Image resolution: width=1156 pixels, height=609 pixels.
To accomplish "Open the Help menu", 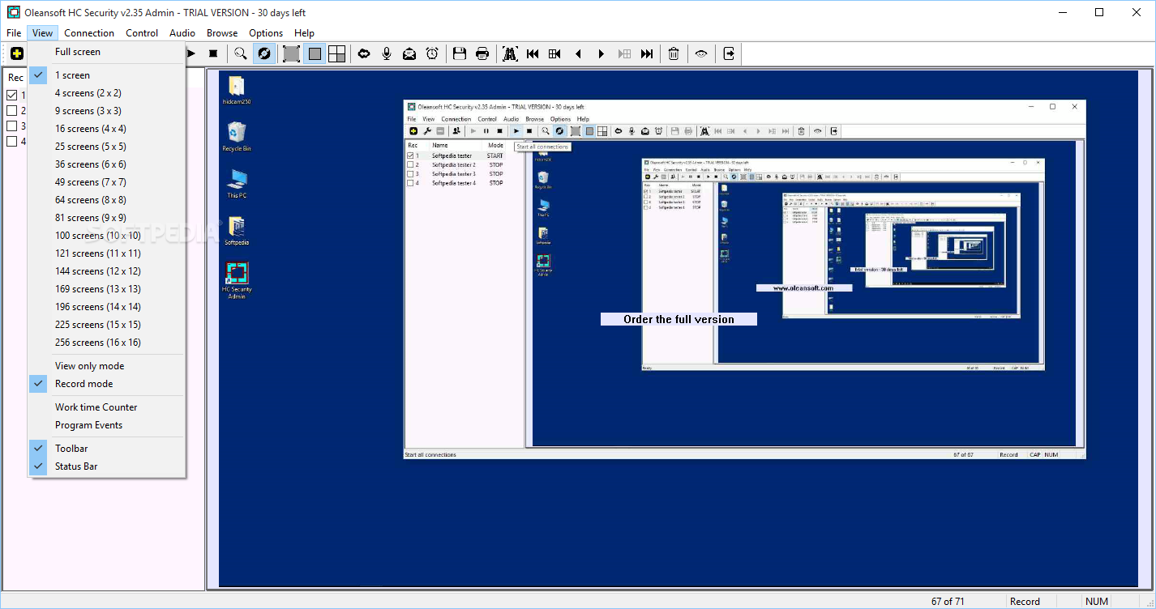I will (305, 33).
